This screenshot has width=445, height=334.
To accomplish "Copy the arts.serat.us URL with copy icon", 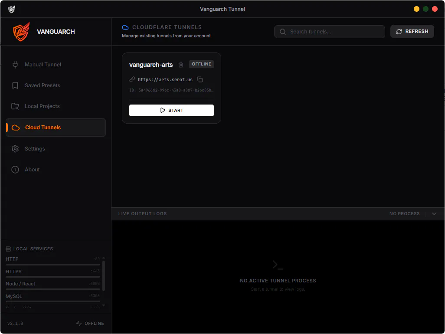I will click(x=200, y=79).
